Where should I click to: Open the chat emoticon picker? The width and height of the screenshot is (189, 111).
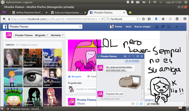coord(137,104)
